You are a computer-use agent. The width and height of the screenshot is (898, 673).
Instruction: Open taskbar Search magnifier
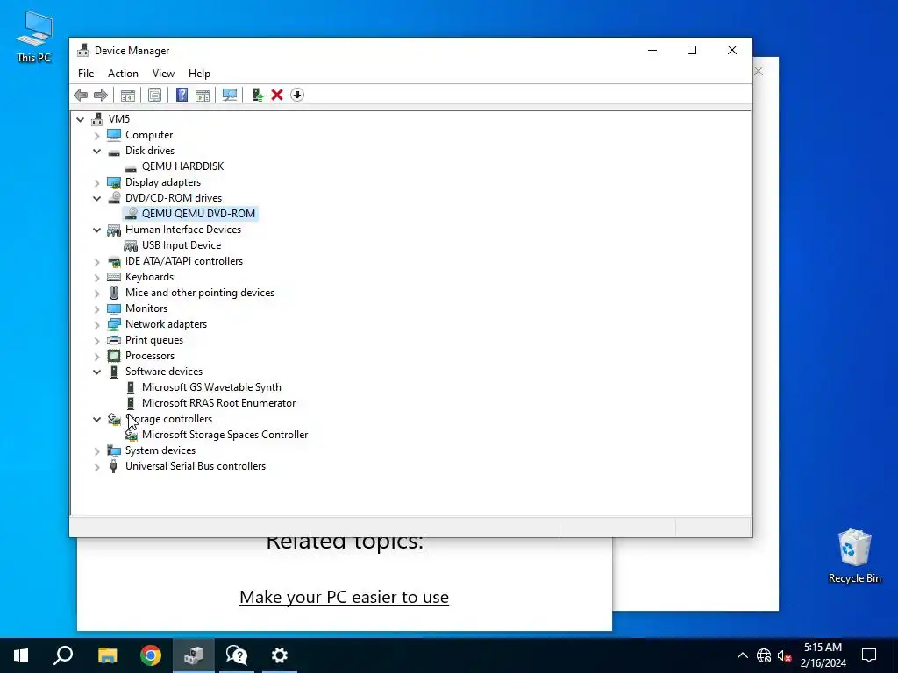63,655
